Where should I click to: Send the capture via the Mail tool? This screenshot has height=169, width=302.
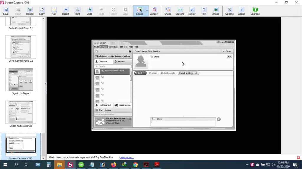click(53, 11)
